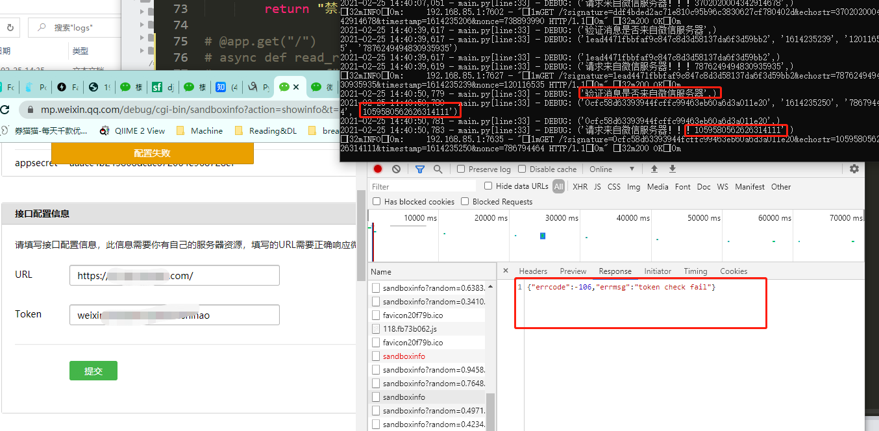Clear the network requests log
879x431 pixels.
pyautogui.click(x=395, y=168)
